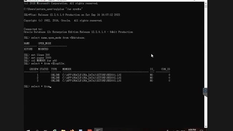Click ONLINE type in REDO03.LOG row
Image resolution: width=233 pixels, height=131 pixels.
coord(55,81)
